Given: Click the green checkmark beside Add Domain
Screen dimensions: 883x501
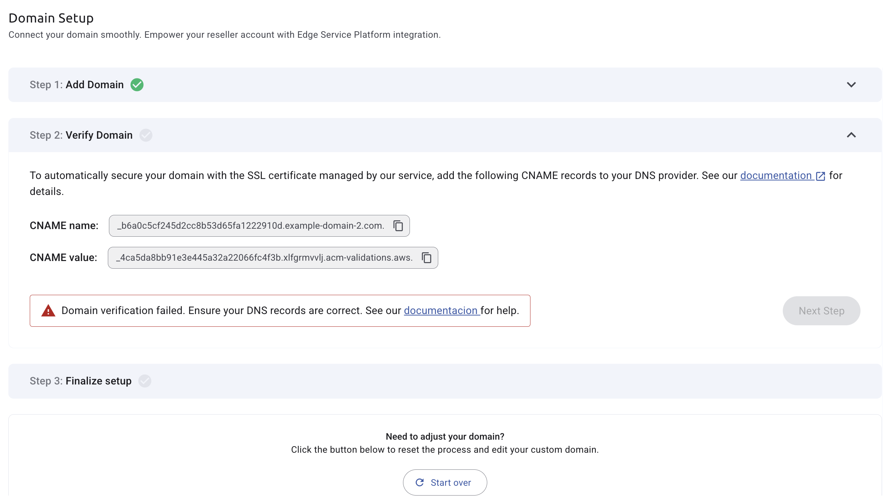Looking at the screenshot, I should point(137,85).
